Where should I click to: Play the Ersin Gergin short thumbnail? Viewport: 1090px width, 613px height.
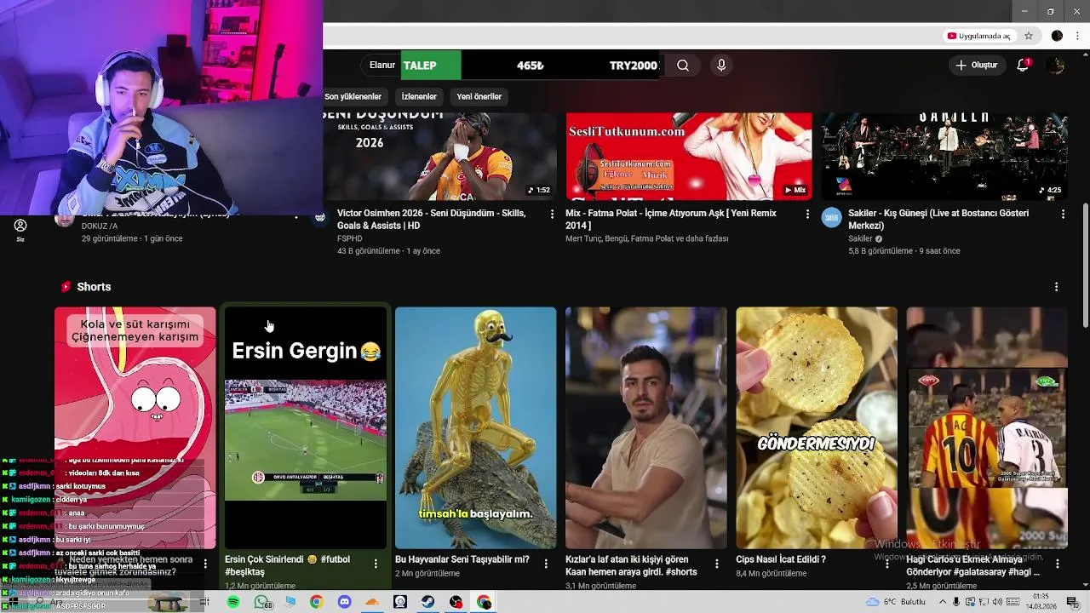(x=306, y=427)
